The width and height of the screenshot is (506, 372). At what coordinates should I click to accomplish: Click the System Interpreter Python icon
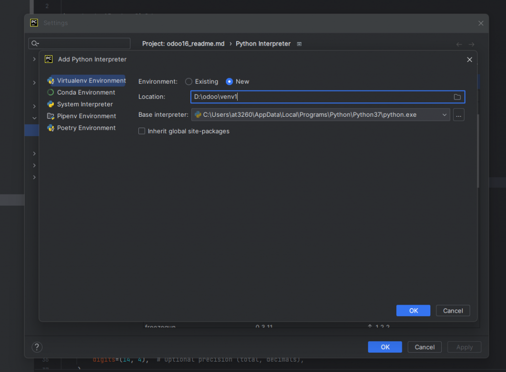coord(51,104)
